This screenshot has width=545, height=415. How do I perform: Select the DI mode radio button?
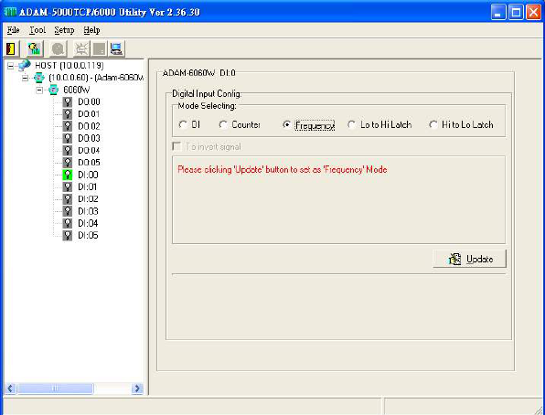183,125
